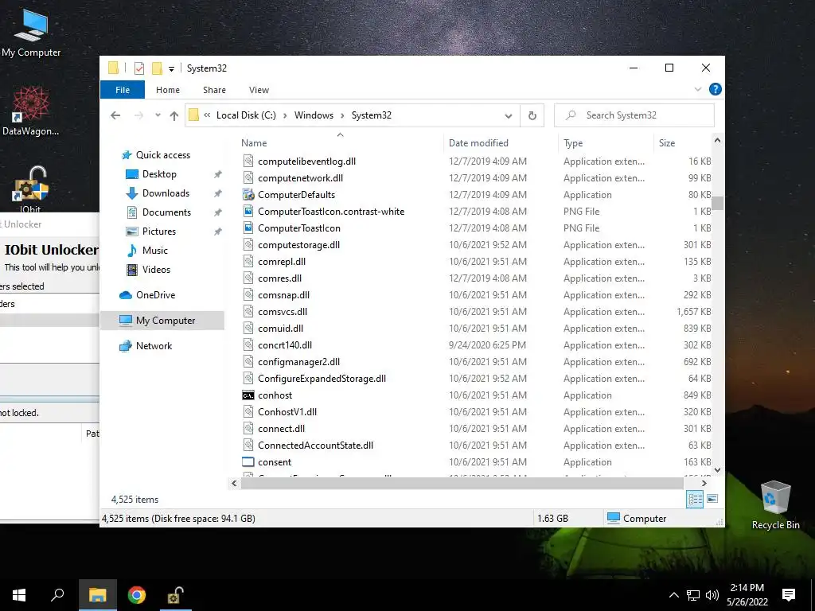Sort by the Type column header
Image resolution: width=815 pixels, height=611 pixels.
tap(606, 143)
